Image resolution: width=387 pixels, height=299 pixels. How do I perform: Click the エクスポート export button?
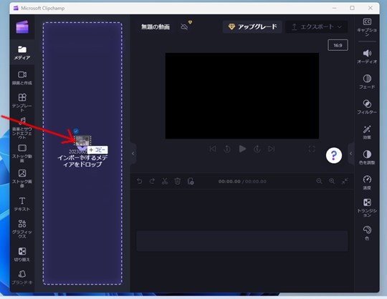(x=317, y=26)
